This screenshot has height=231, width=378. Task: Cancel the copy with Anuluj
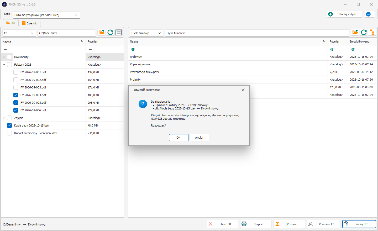click(199, 138)
